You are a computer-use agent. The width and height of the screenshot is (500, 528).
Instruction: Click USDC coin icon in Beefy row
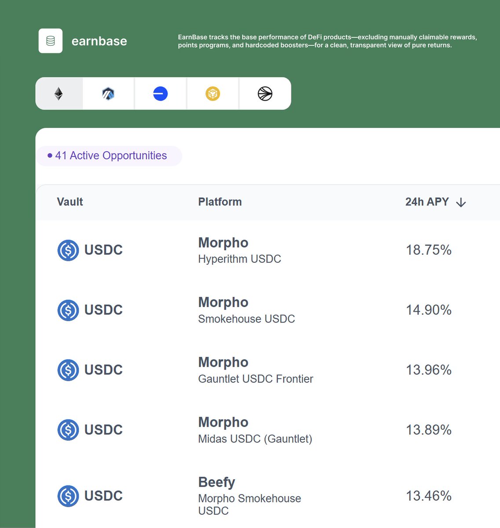point(68,496)
